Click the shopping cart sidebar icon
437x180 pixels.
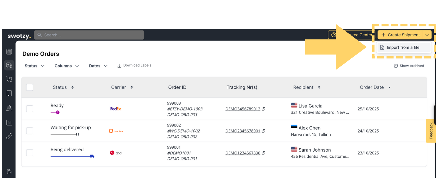[x=9, y=79]
